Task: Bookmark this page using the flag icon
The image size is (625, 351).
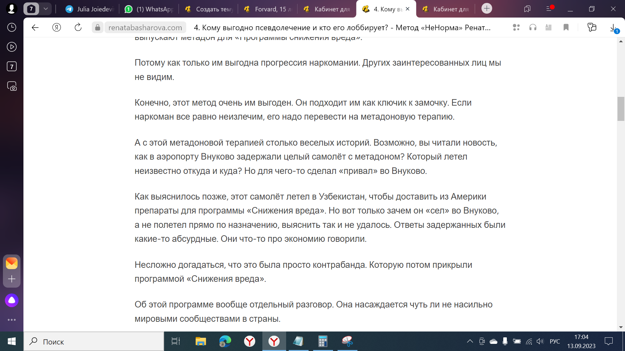Action: 566,28
